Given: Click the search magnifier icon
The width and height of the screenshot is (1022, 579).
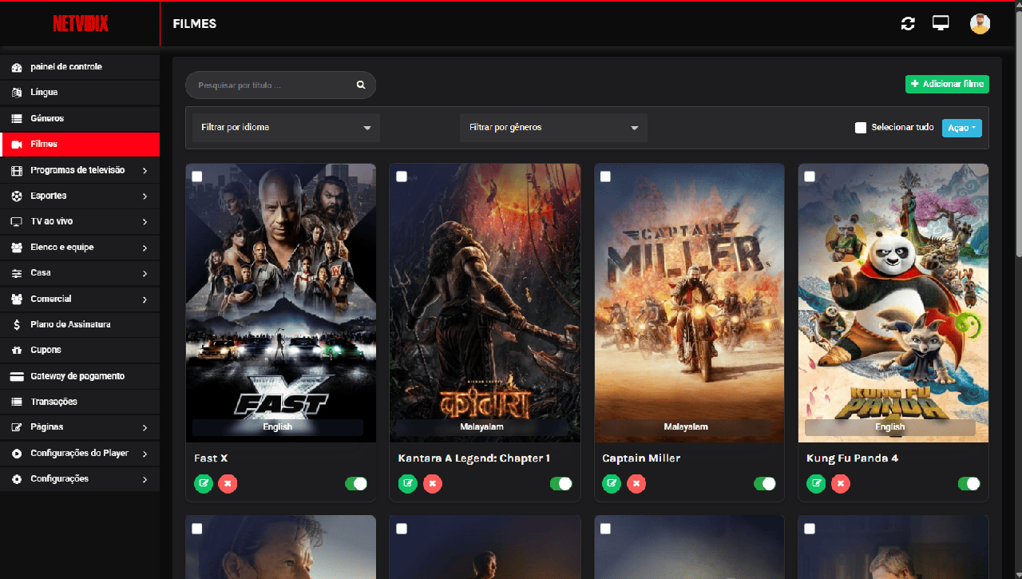Looking at the screenshot, I should pyautogui.click(x=361, y=85).
